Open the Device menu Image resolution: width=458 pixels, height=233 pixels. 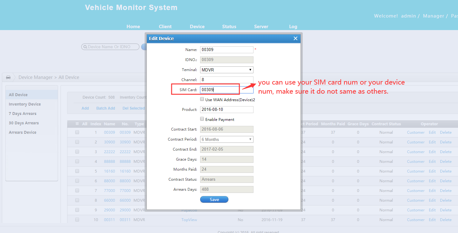click(197, 27)
